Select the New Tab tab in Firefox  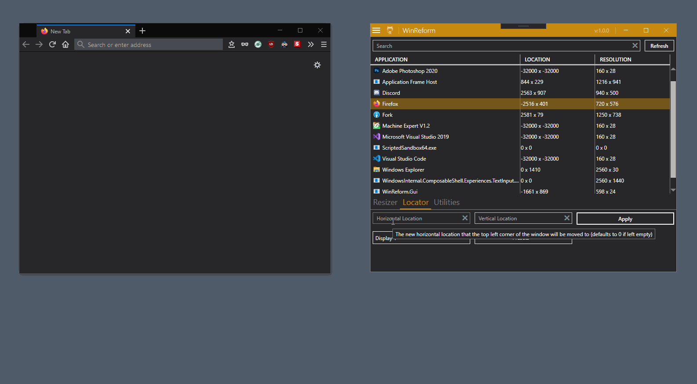tap(86, 31)
